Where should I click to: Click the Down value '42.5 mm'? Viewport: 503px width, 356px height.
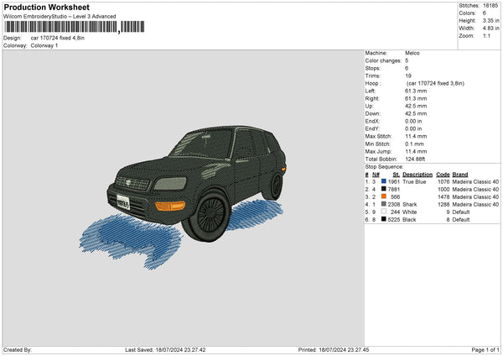[x=416, y=113]
